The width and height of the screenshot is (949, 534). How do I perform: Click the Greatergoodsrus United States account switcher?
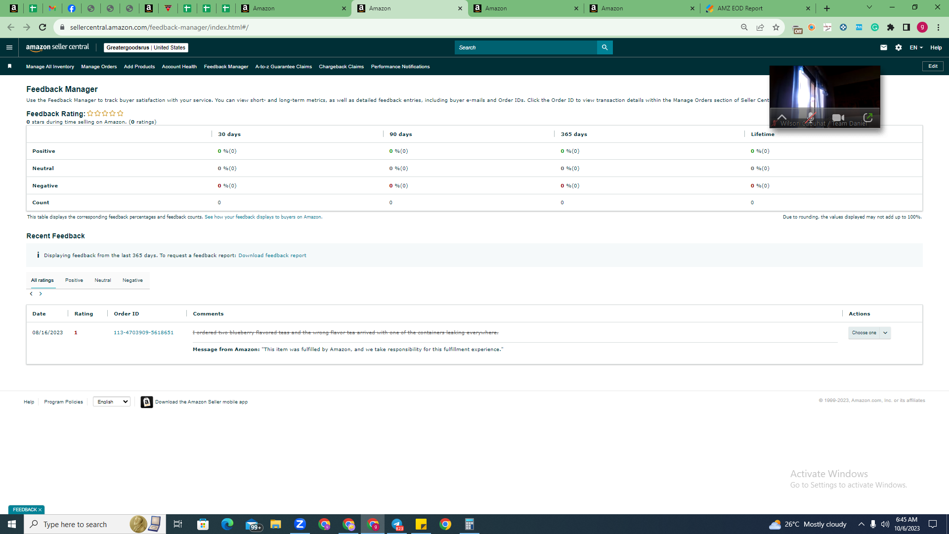pos(146,47)
